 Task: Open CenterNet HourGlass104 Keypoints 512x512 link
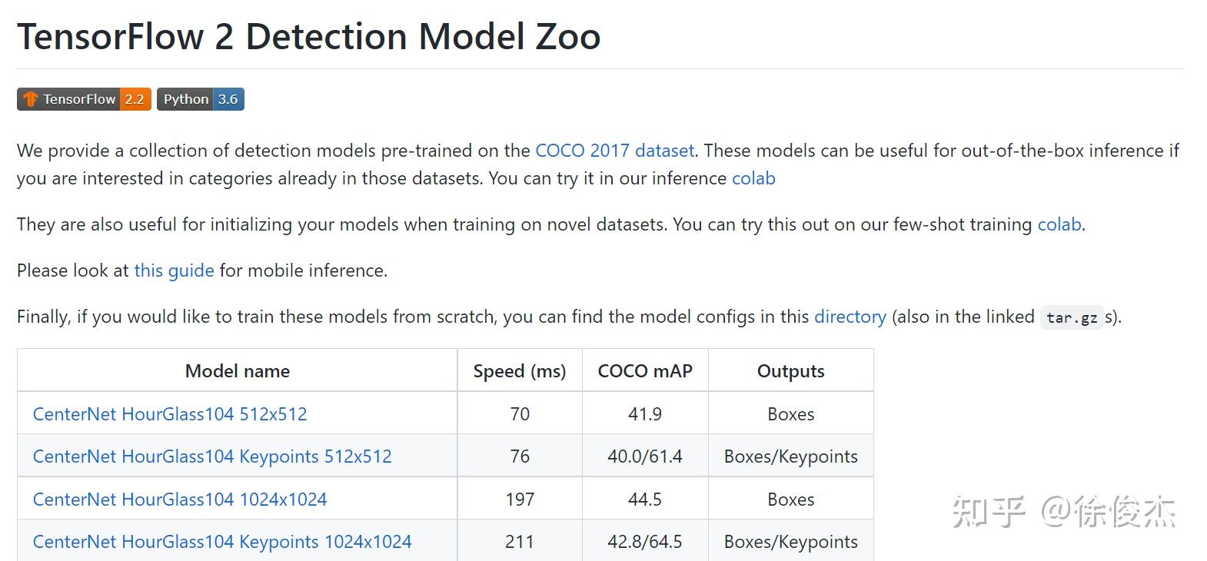point(212,456)
